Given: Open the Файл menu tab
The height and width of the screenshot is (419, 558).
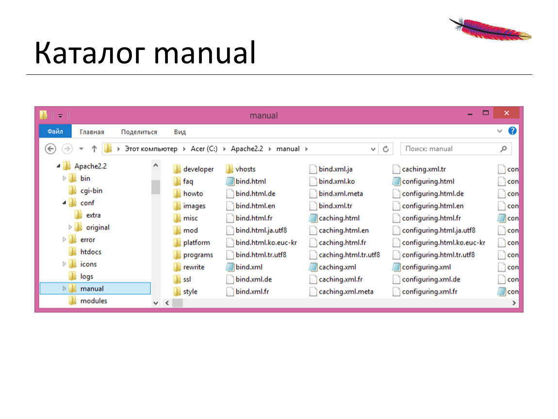Looking at the screenshot, I should pos(55,131).
